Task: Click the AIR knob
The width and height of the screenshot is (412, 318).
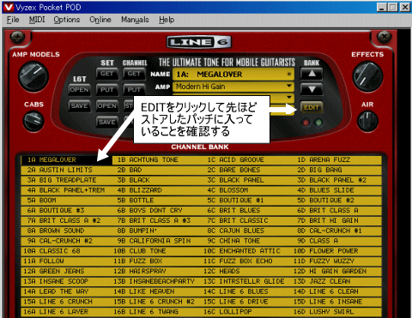Action: [x=367, y=121]
